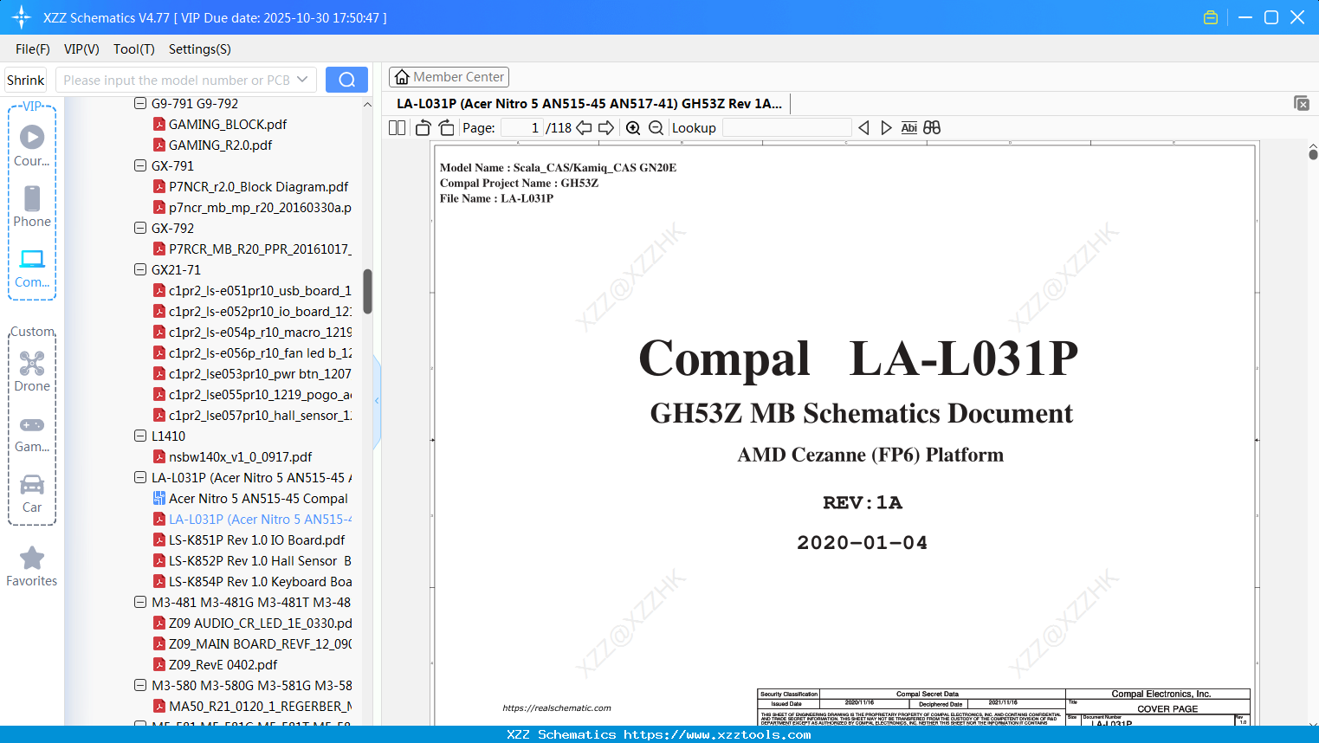Open the Drone category
The width and height of the screenshot is (1319, 743).
coord(32,371)
